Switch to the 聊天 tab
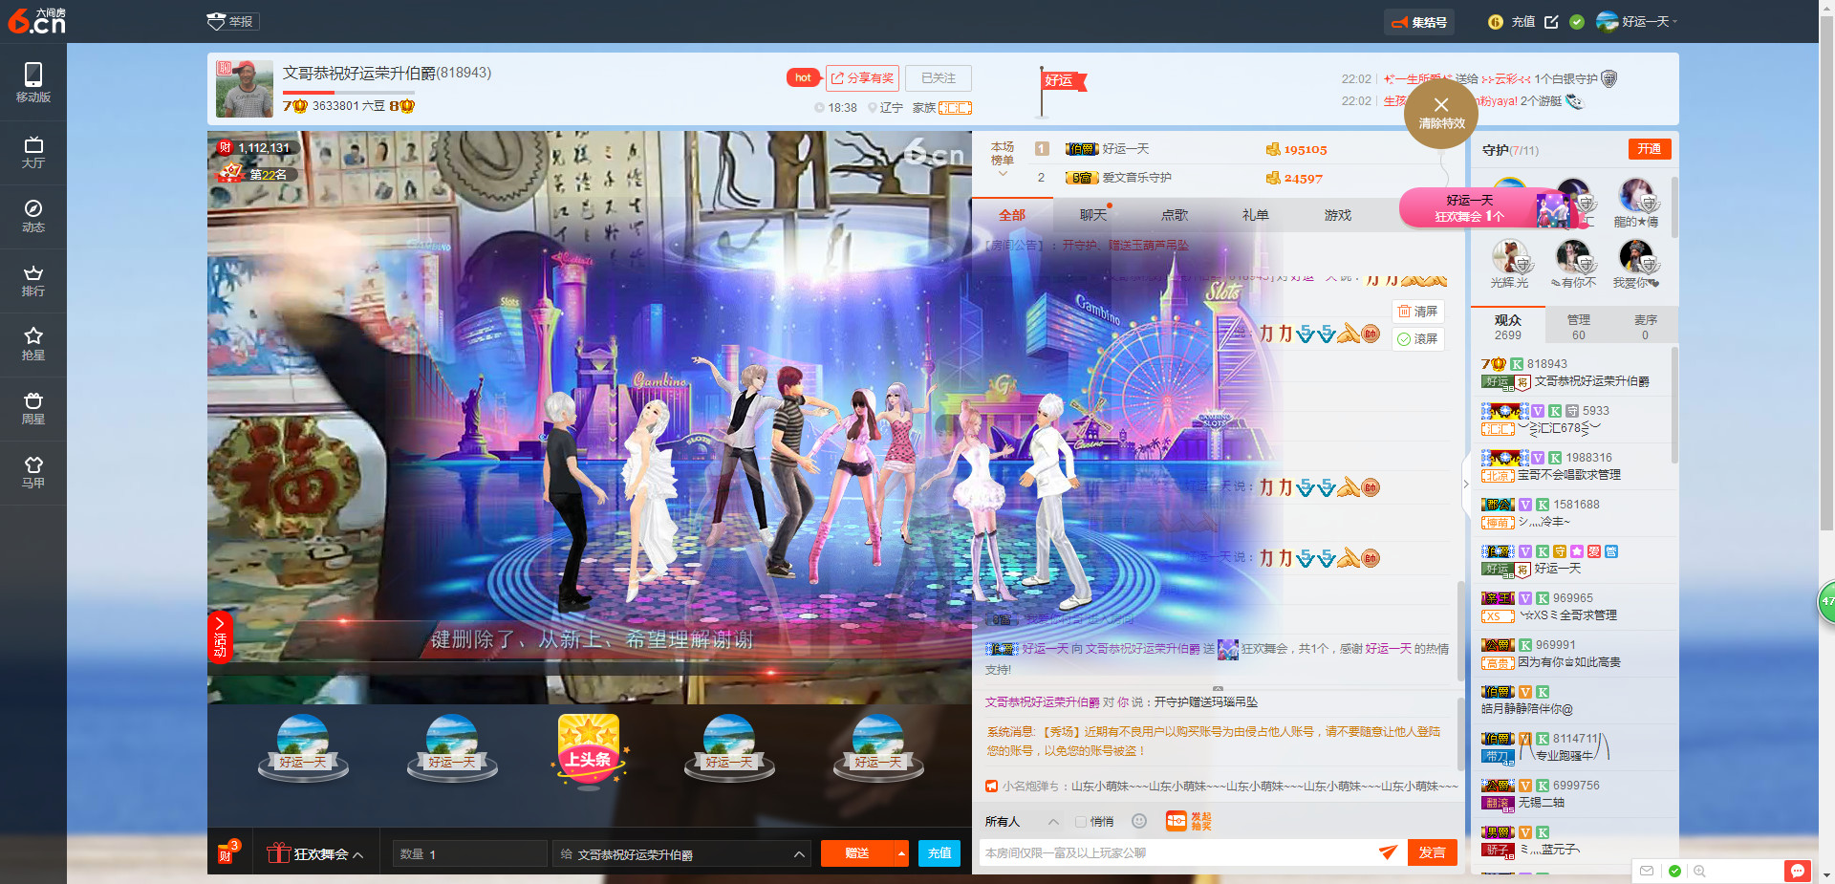This screenshot has height=884, width=1835. (x=1093, y=215)
